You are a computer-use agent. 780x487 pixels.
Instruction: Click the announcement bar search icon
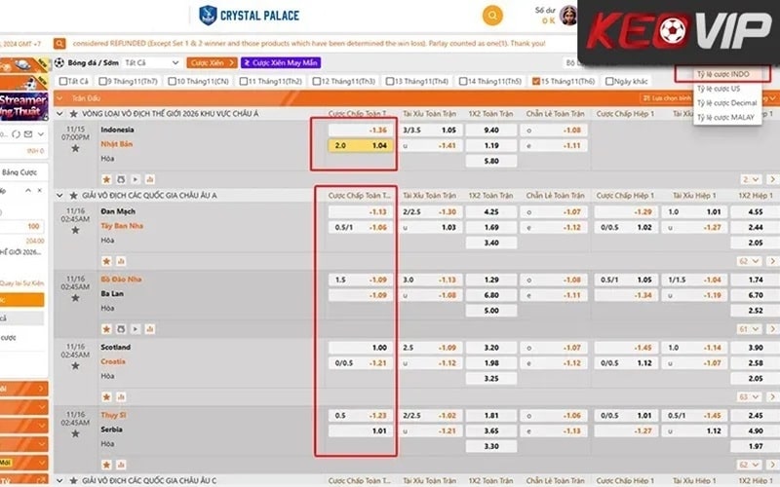(59, 44)
